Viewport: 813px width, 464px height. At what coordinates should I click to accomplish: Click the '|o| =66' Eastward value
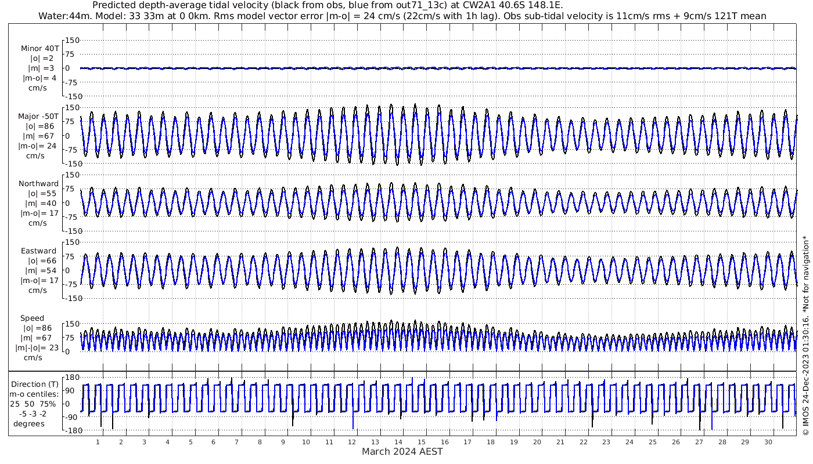41,260
